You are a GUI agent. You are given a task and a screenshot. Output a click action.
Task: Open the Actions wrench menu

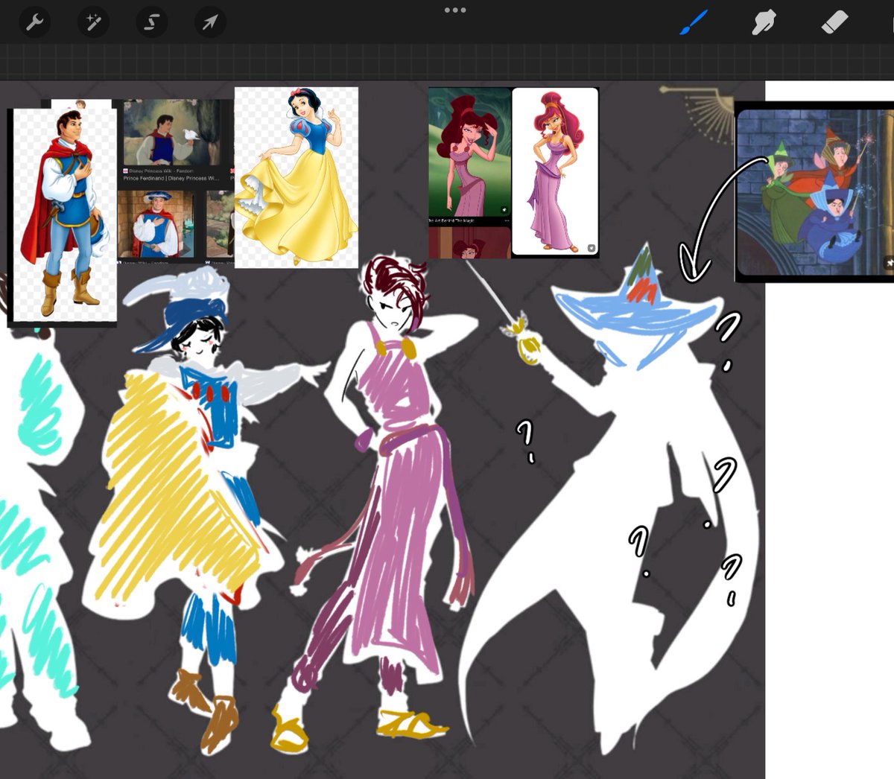[34, 23]
